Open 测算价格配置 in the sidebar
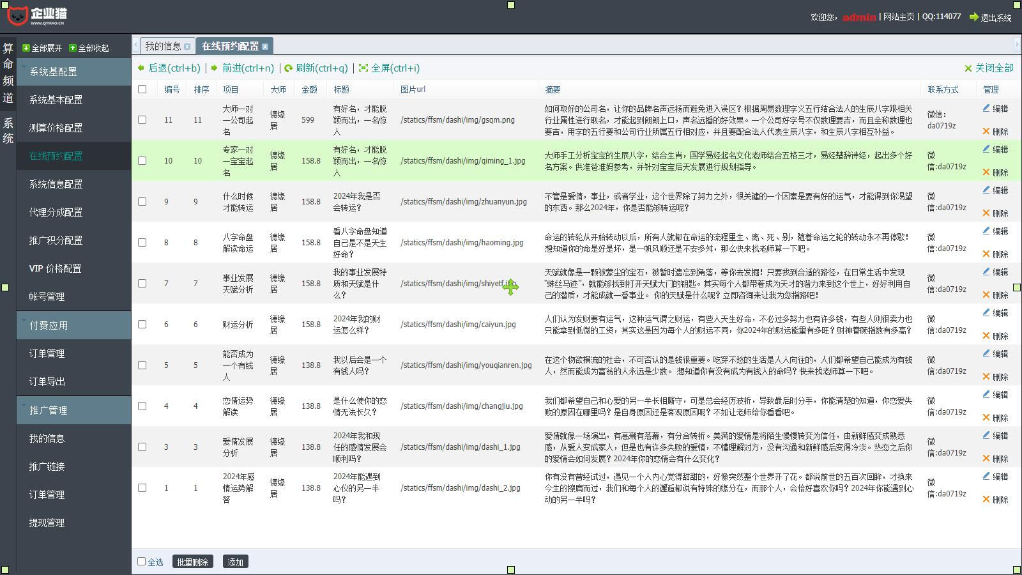Image resolution: width=1022 pixels, height=575 pixels. [x=56, y=128]
